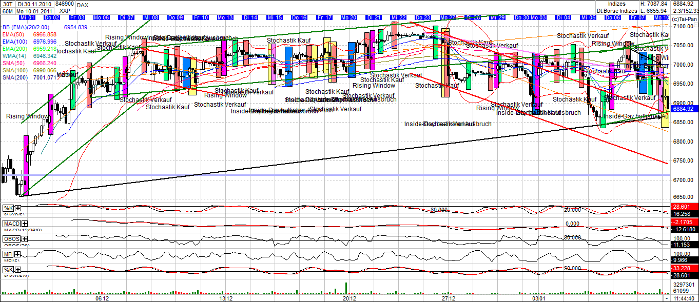Expand MFI settings using its plus icon

[17, 253]
